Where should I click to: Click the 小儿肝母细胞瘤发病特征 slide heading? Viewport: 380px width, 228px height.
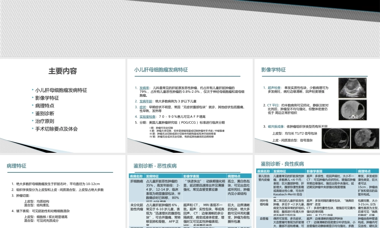[x=161, y=70]
